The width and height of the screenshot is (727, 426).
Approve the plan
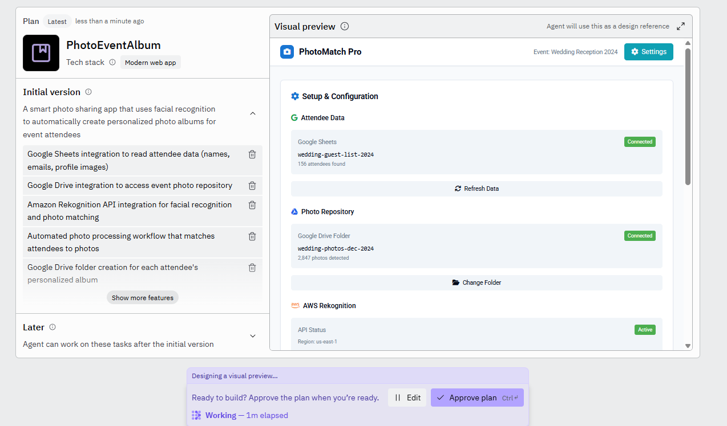click(x=477, y=398)
